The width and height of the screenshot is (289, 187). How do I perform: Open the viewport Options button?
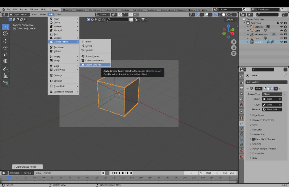[x=231, y=20]
